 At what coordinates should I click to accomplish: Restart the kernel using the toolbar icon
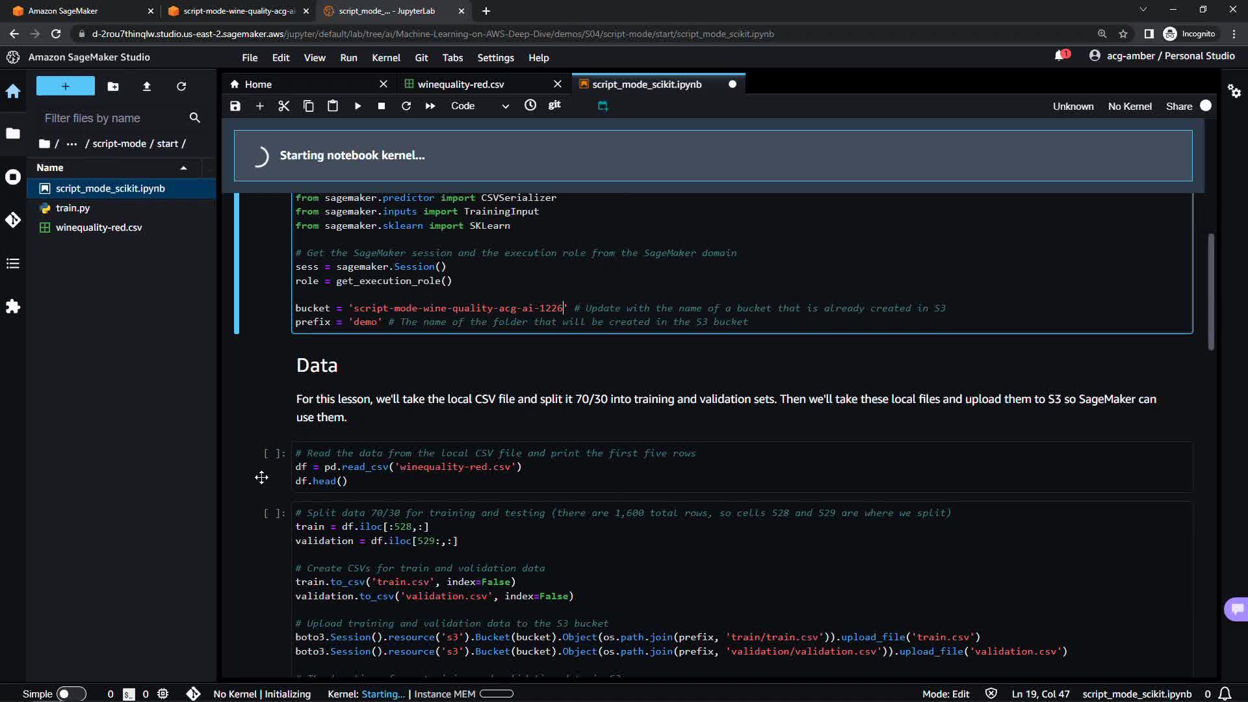406,106
